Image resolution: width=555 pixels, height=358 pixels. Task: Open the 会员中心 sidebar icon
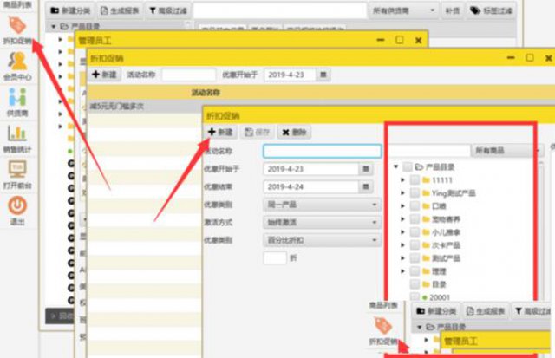(17, 66)
